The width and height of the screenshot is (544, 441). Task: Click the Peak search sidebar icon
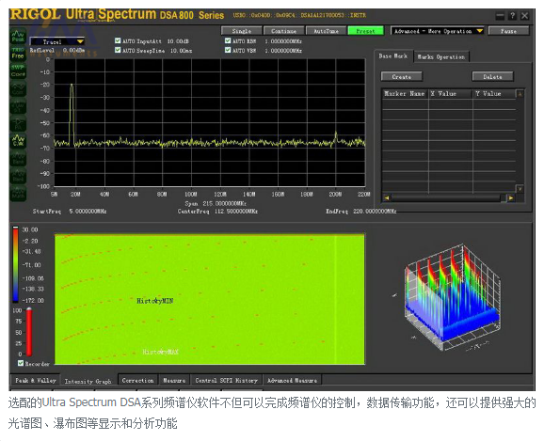coord(18,37)
